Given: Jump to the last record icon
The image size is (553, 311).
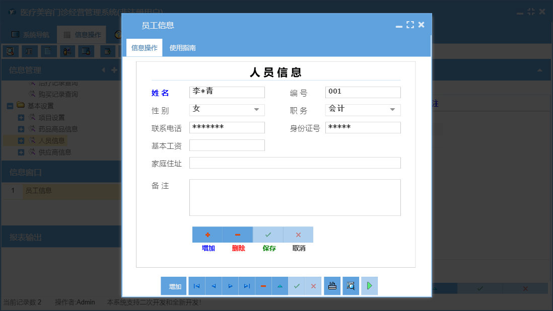Looking at the screenshot, I should click(x=247, y=285).
